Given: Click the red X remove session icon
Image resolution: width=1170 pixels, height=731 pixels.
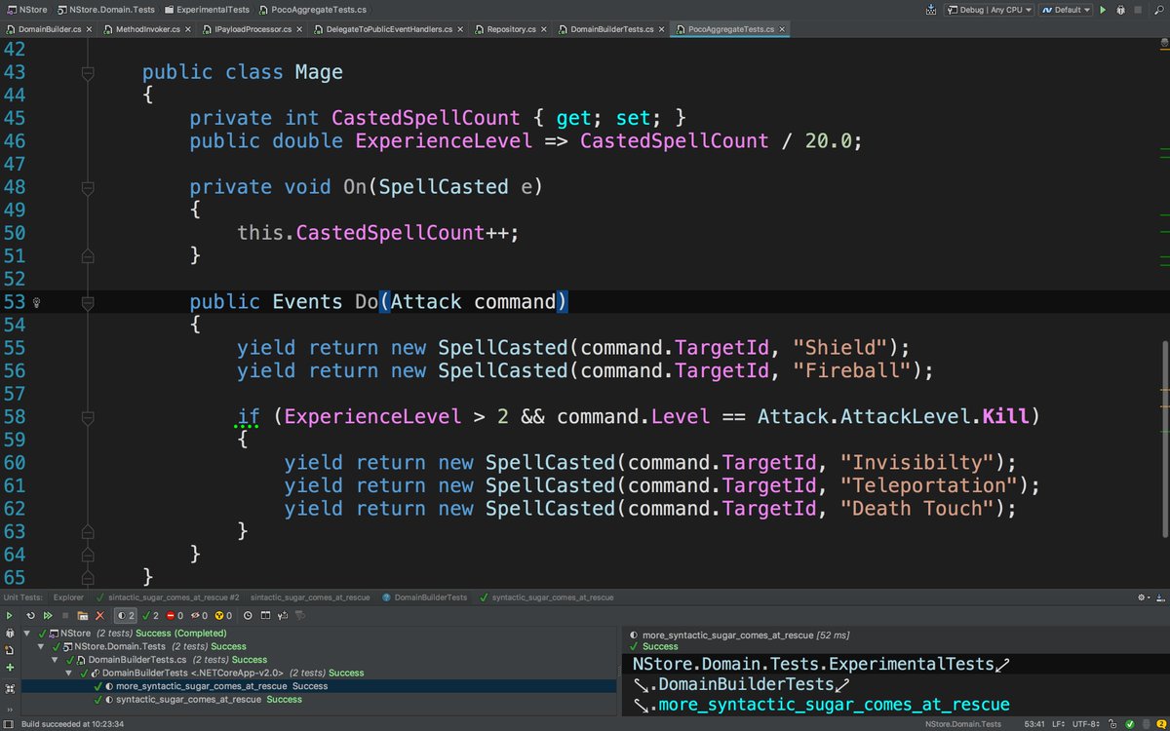Looking at the screenshot, I should tap(99, 616).
